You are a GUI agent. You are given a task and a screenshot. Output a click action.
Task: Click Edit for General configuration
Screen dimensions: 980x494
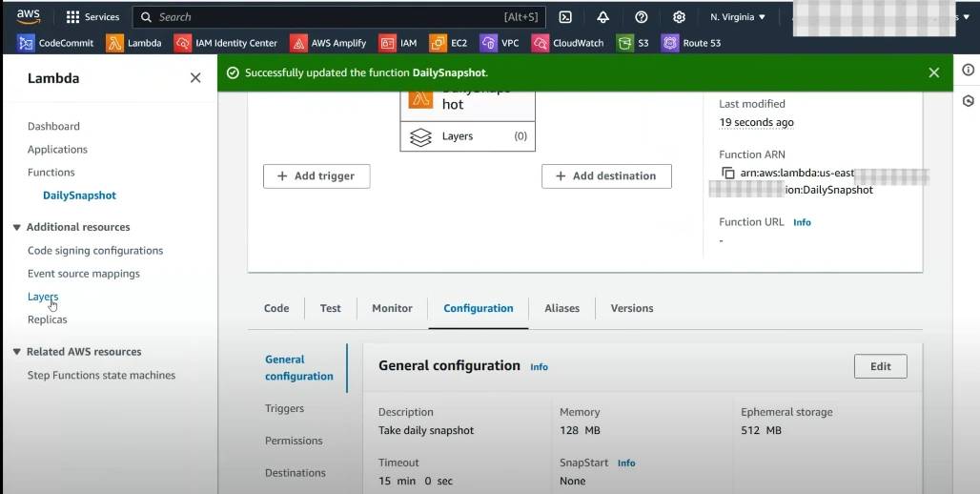[x=880, y=366]
